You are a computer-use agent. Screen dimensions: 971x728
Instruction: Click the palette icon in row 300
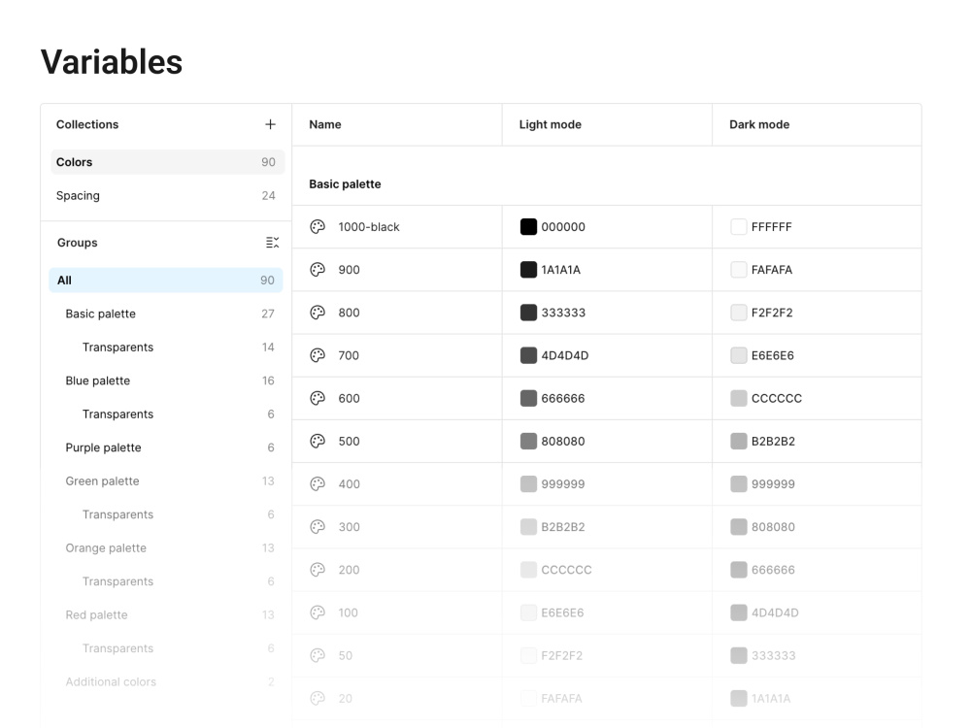coord(318,527)
